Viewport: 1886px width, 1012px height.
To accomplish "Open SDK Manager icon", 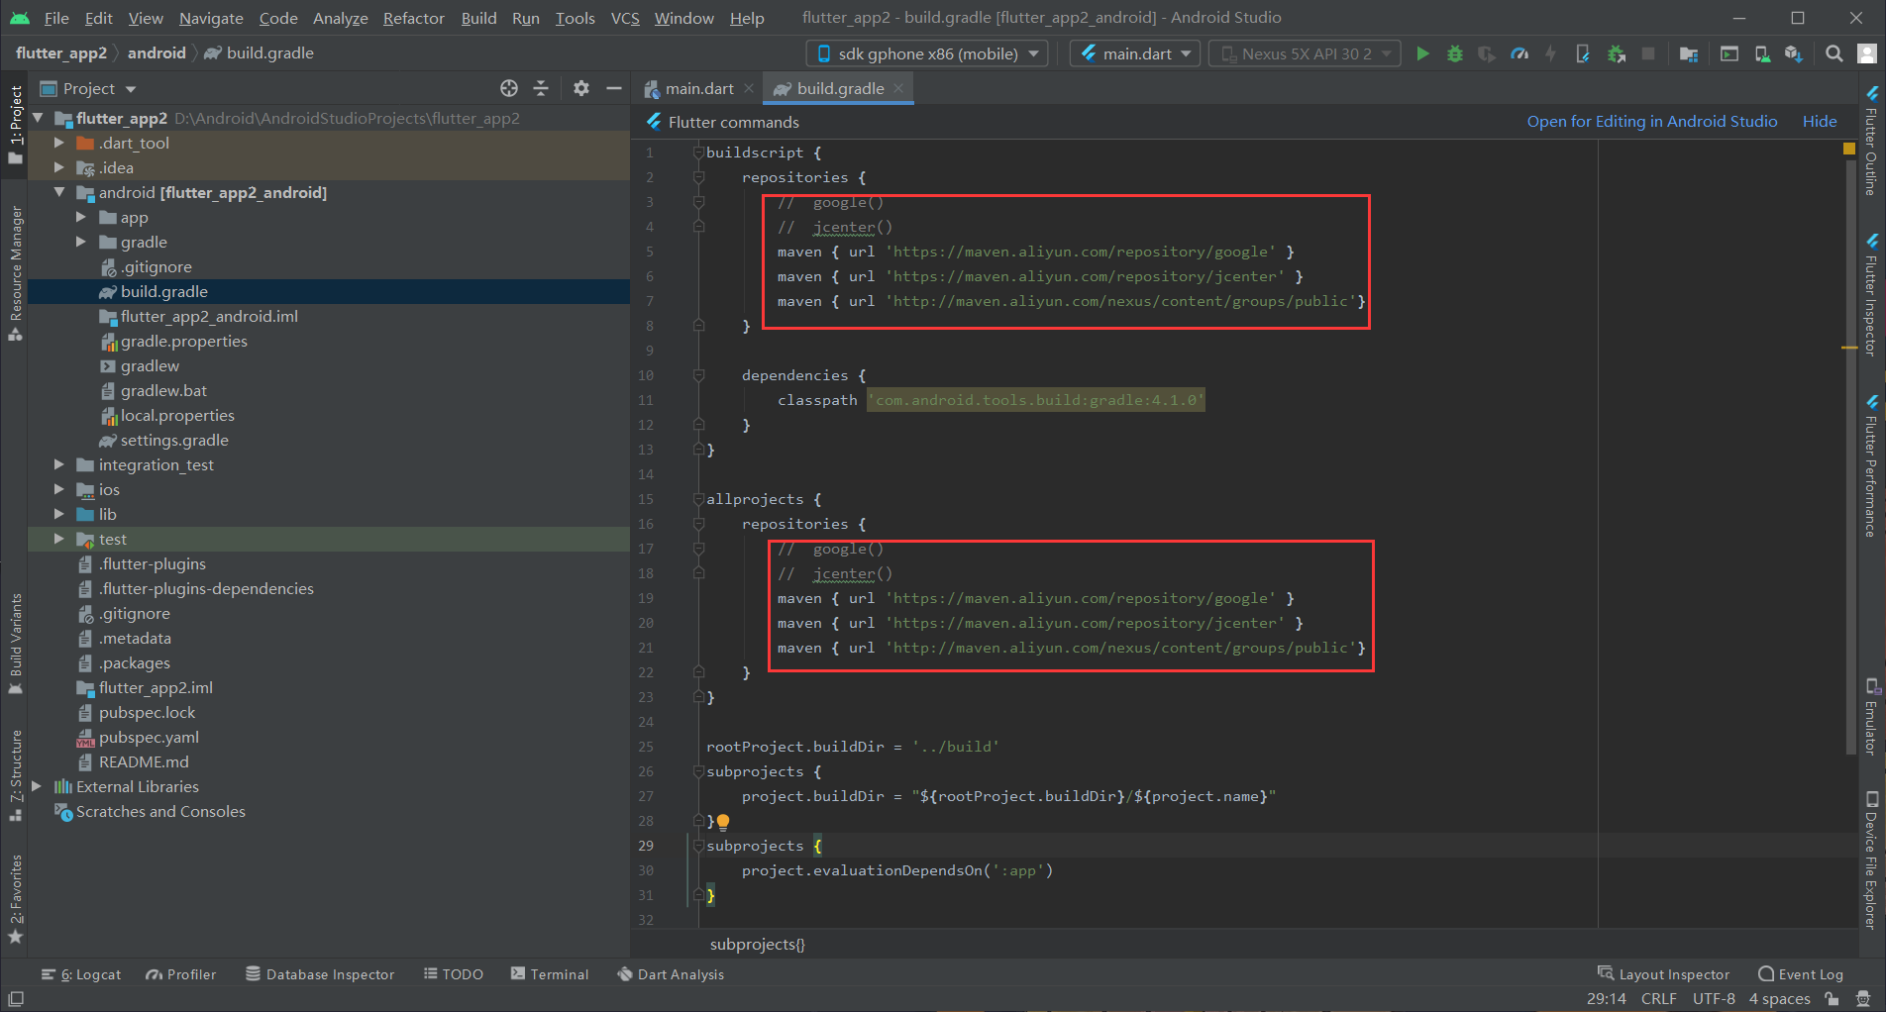I will click(1794, 53).
